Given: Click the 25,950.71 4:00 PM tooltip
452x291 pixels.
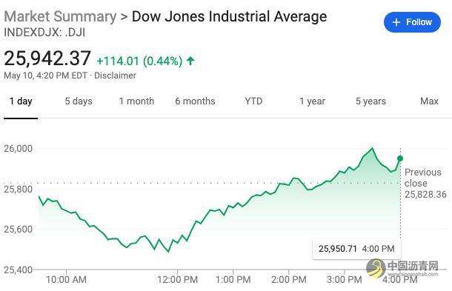Looking at the screenshot, I should [x=356, y=249].
